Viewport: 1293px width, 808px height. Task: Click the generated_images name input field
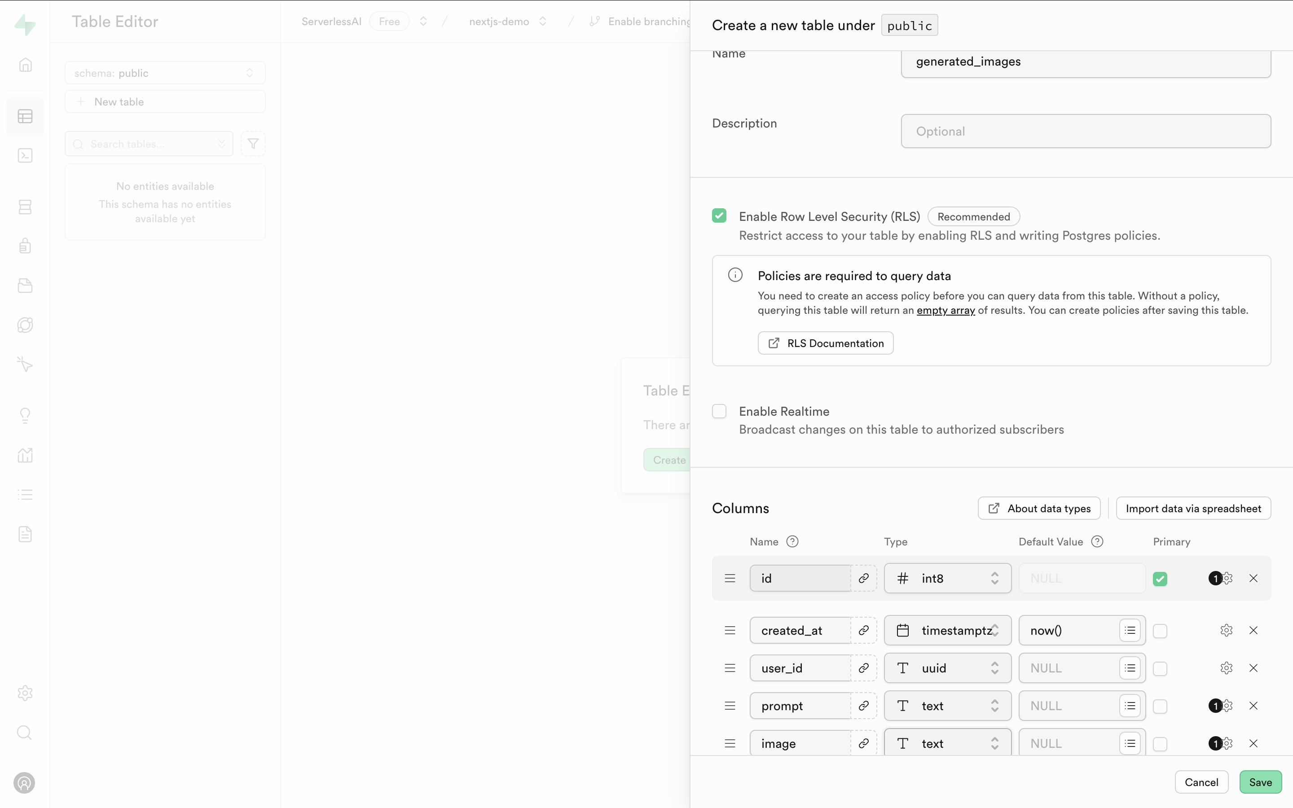(1086, 61)
